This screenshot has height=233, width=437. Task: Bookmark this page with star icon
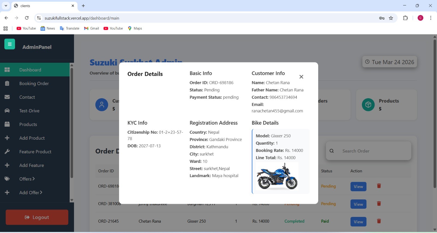(391, 18)
